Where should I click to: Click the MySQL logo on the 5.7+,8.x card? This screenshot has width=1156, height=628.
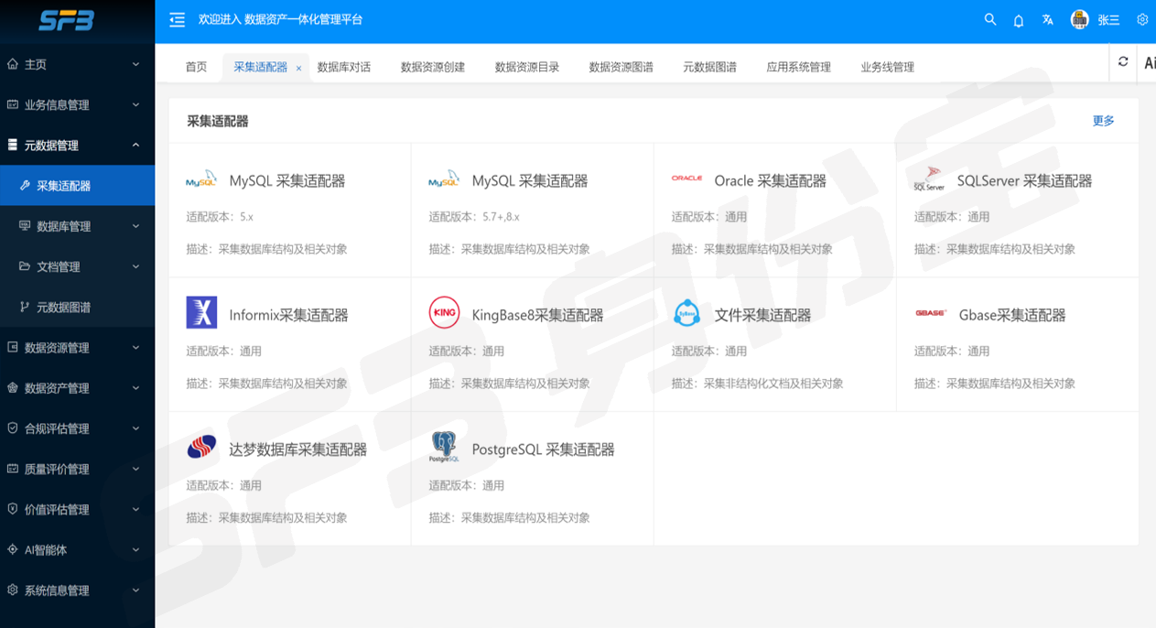tap(444, 179)
